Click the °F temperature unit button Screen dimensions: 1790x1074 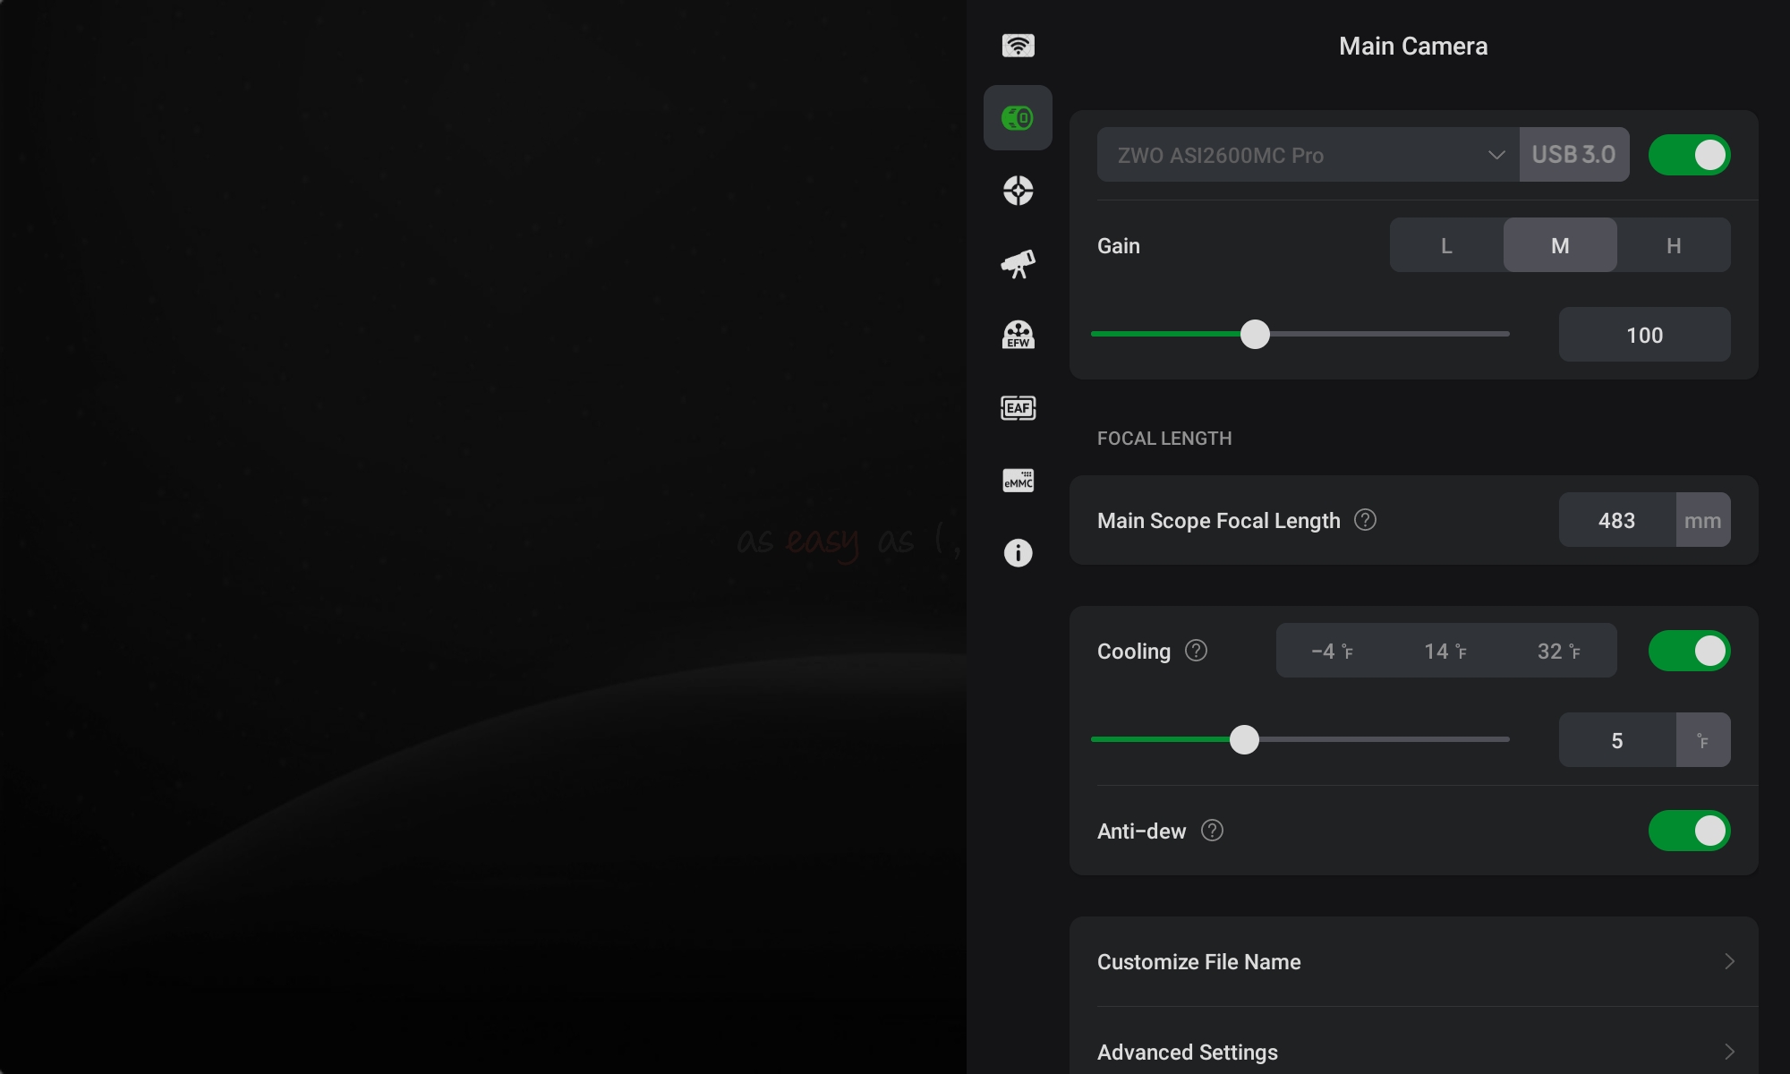[x=1702, y=740]
